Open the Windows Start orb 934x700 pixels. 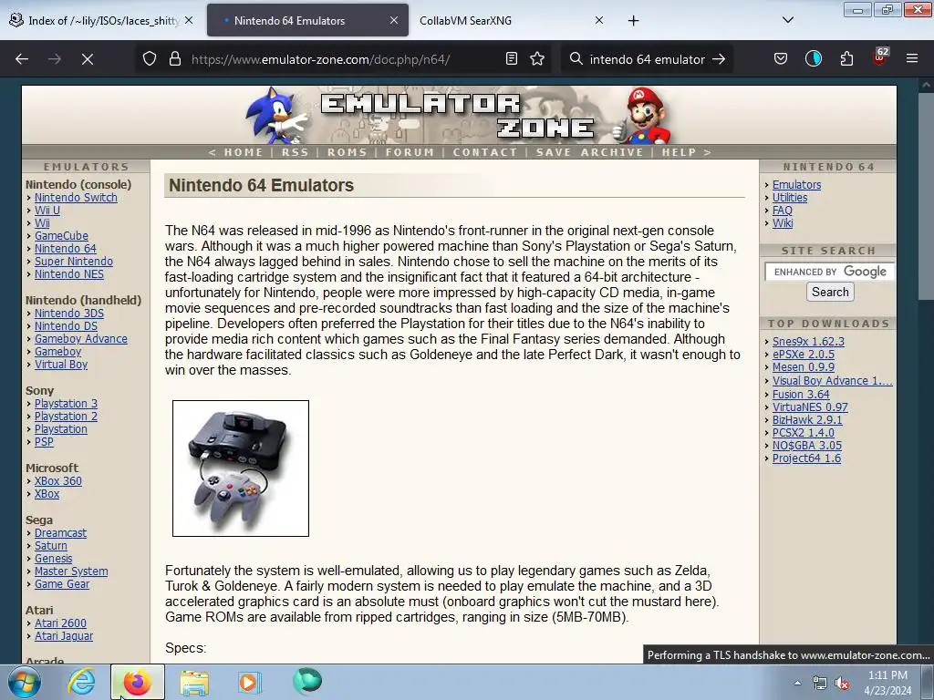(24, 682)
